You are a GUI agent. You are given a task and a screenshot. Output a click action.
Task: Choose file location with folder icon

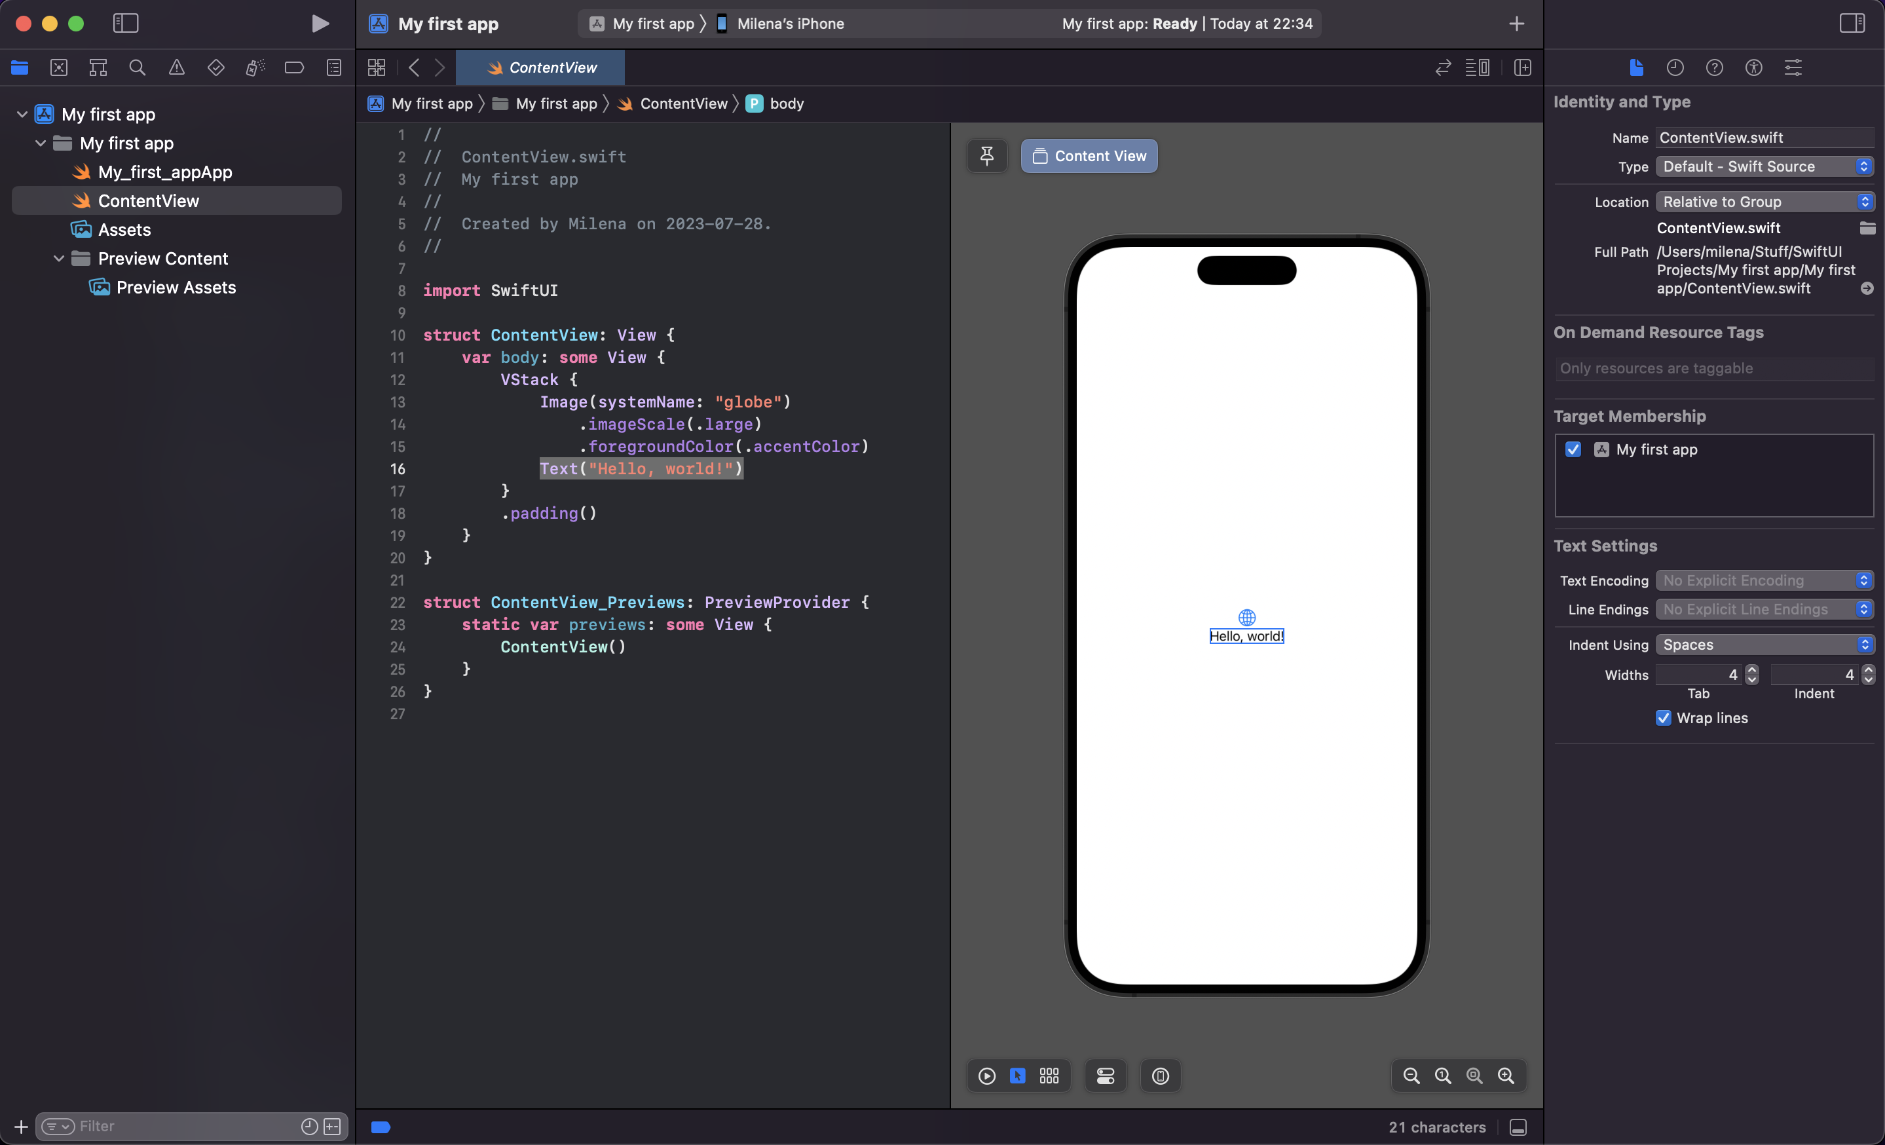pos(1867,228)
